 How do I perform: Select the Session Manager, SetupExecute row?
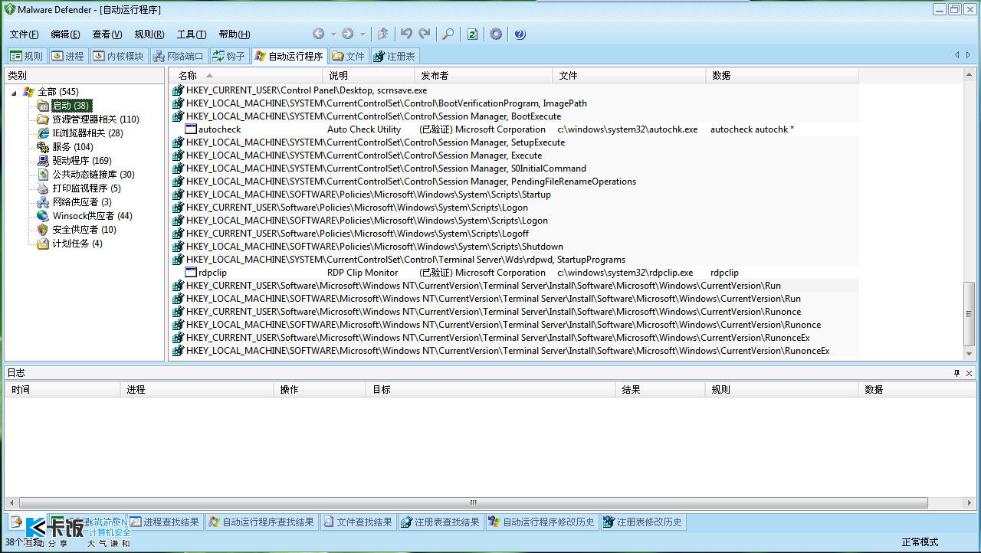coord(515,142)
